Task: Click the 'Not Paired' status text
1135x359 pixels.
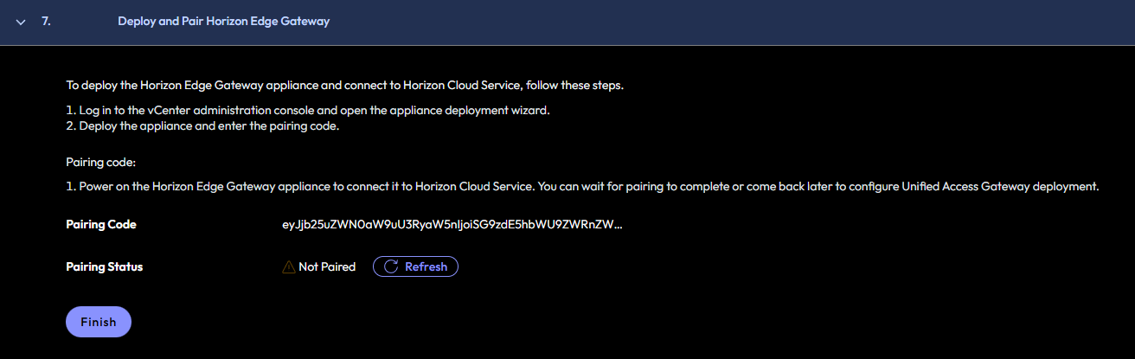Action: click(327, 266)
